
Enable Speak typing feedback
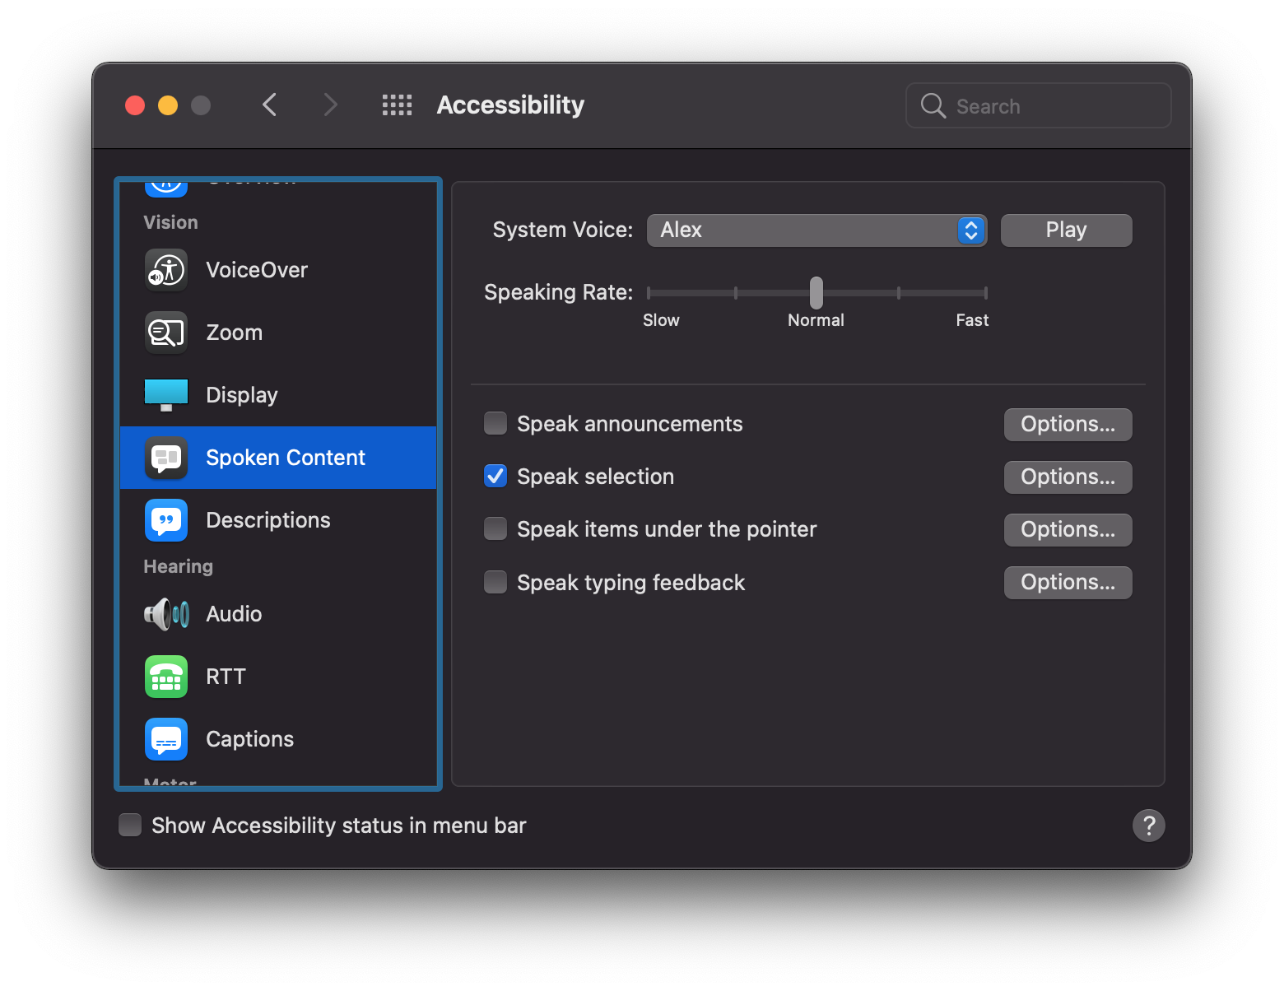[x=495, y=581]
